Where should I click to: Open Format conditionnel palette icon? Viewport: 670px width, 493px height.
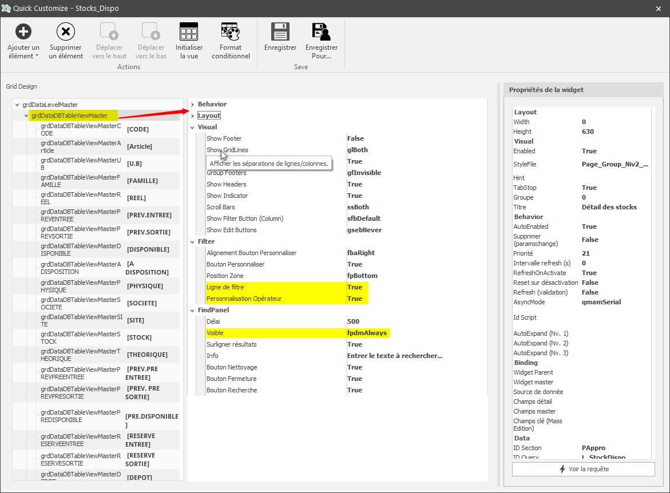coord(231,31)
